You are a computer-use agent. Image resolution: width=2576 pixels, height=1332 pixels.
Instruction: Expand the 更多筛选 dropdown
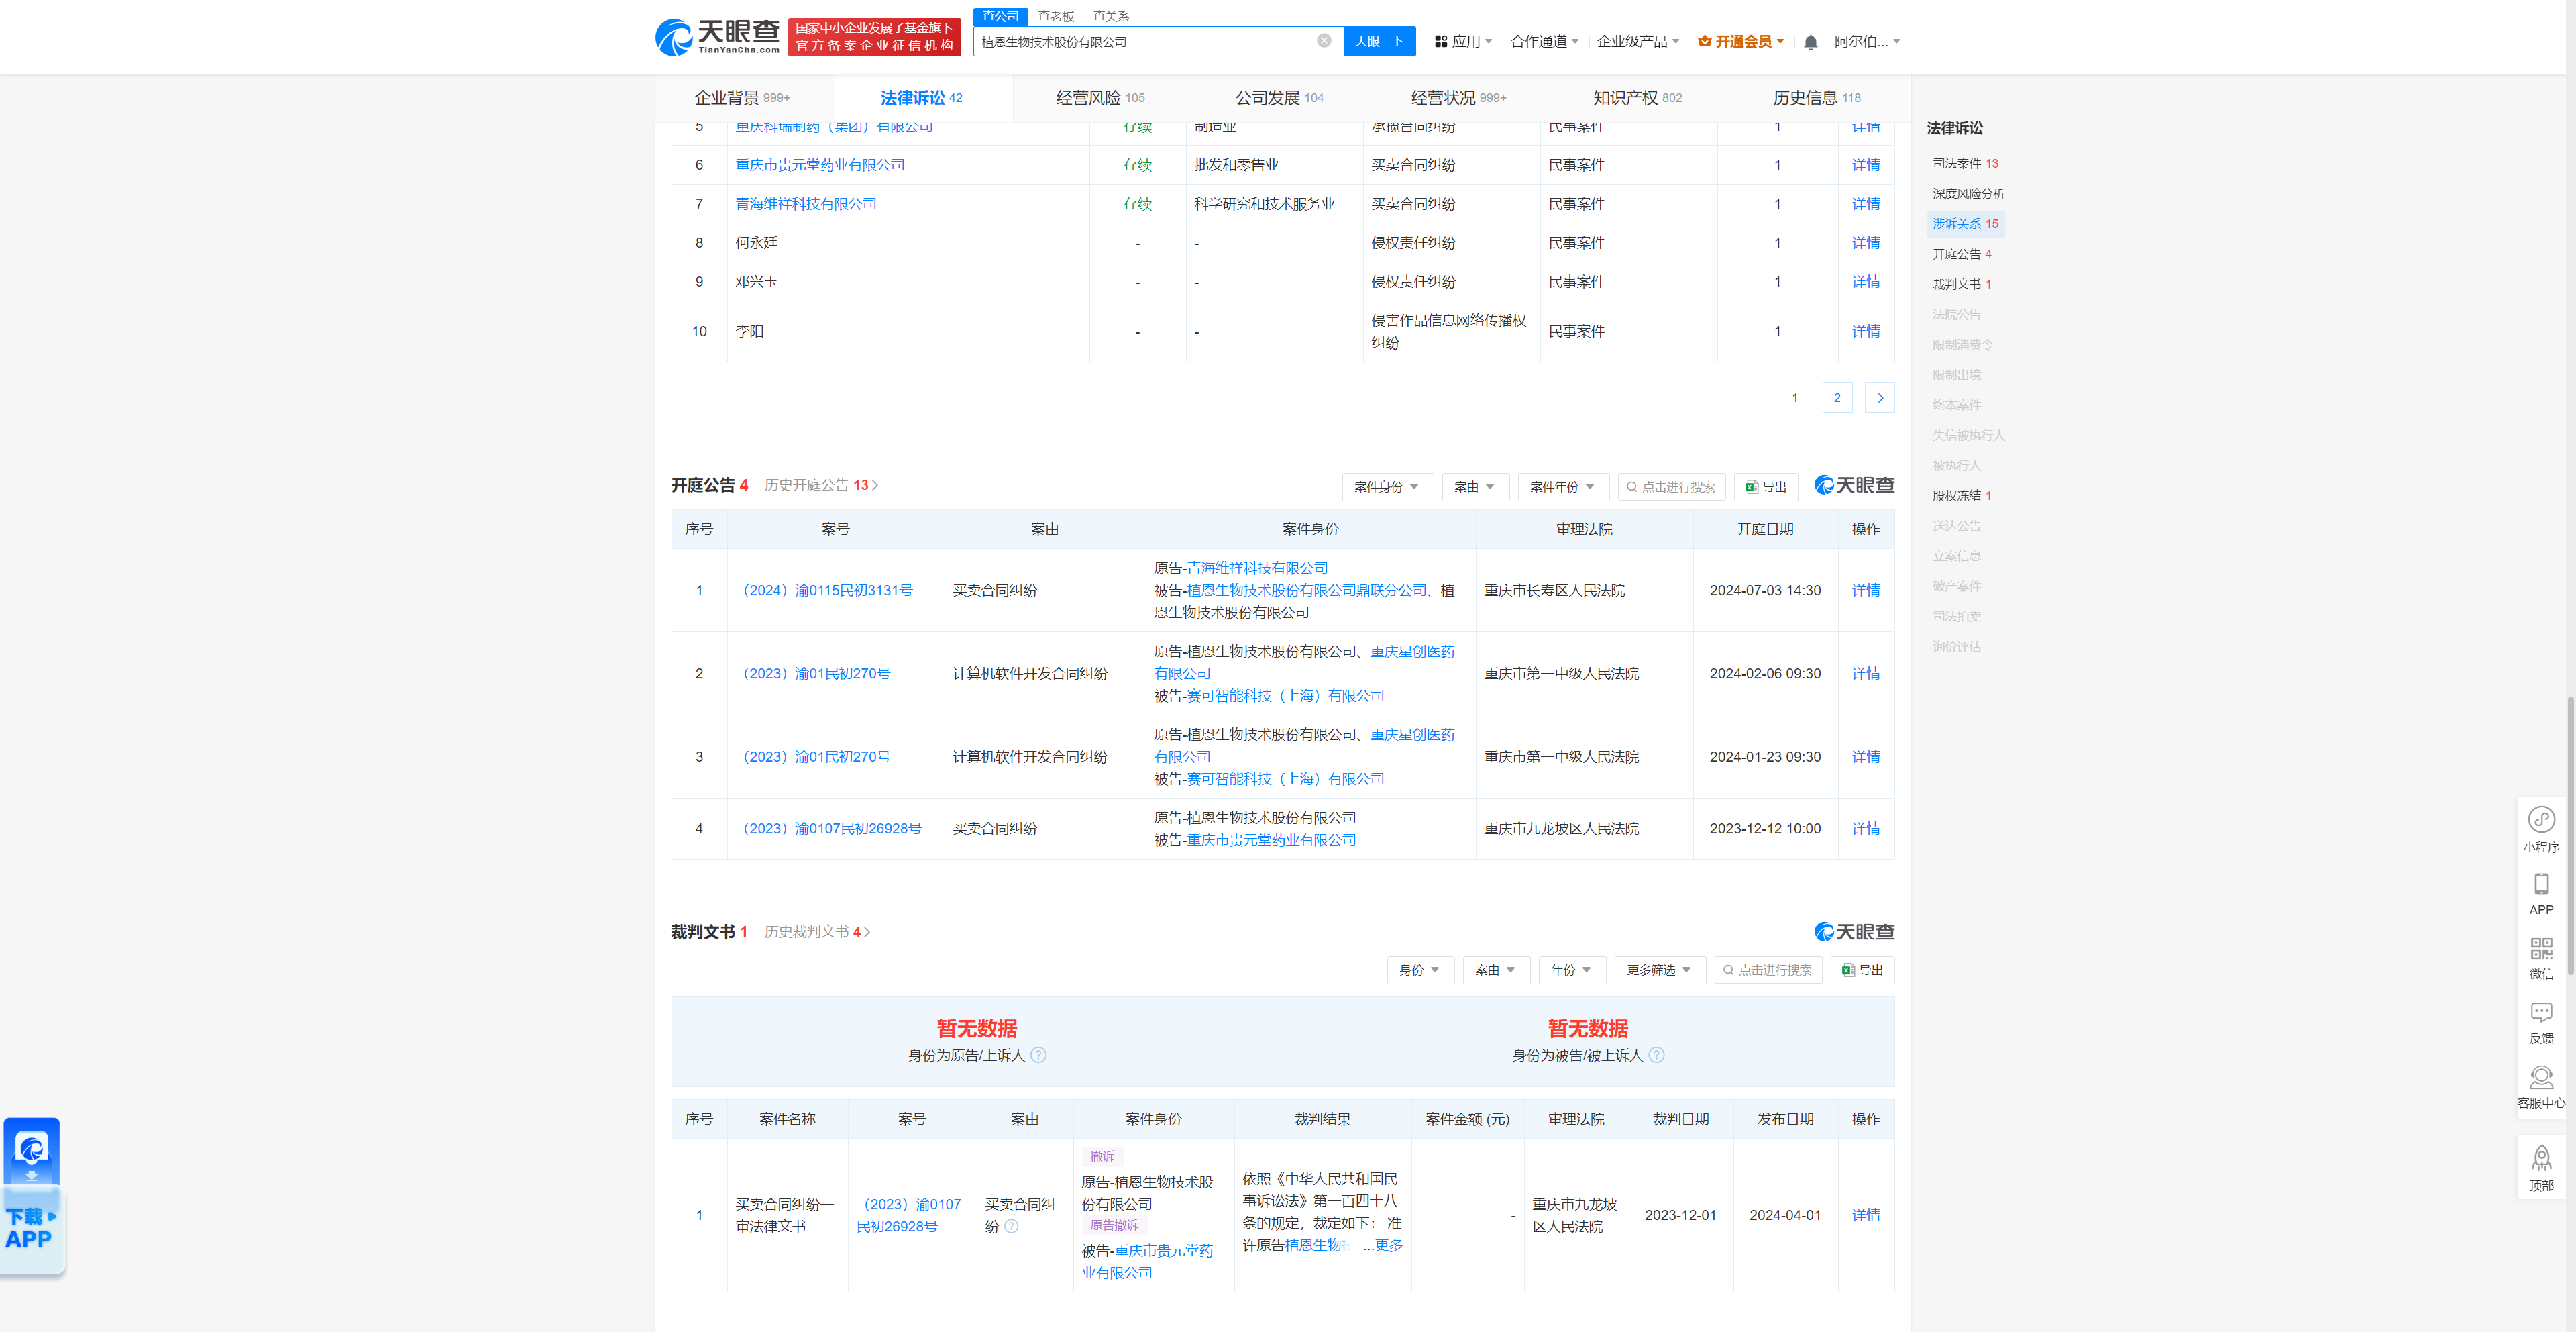[x=1660, y=970]
